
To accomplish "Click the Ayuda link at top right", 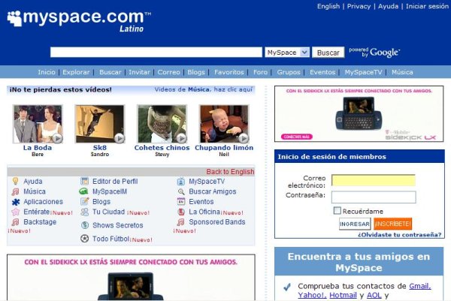I will tap(388, 6).
